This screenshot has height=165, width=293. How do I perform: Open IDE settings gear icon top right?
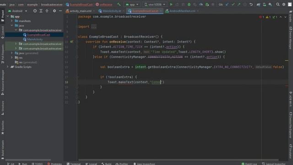284,4
